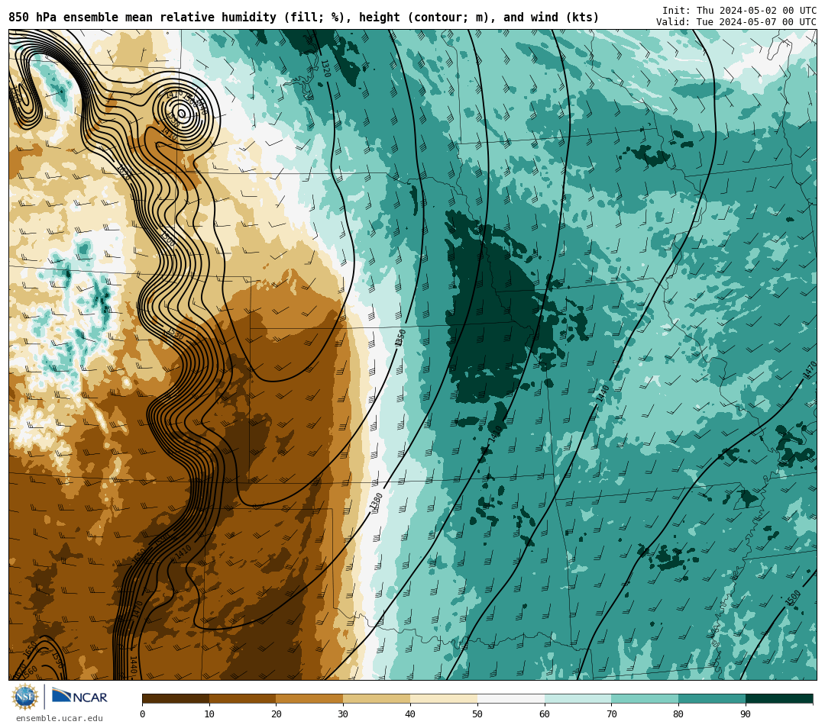Click the 'Valid: Tue 2024-05-07 00 UTC' text
The height and width of the screenshot is (728, 825).
tap(736, 22)
